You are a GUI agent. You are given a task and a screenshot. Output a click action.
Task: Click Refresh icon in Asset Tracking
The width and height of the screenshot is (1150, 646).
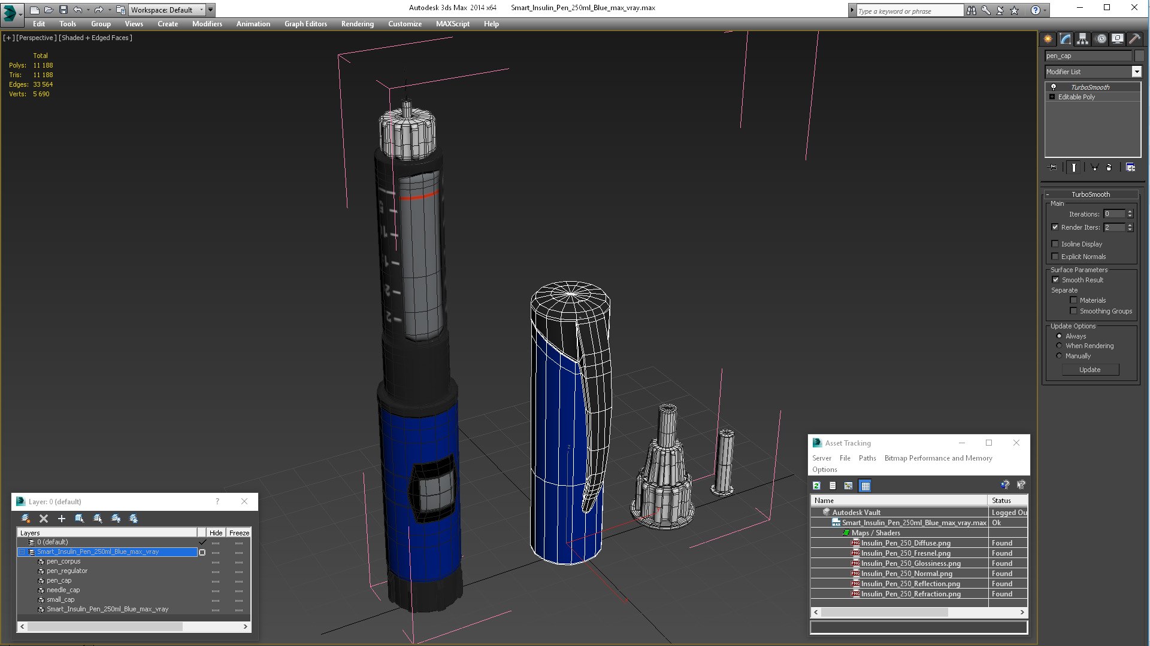(x=816, y=486)
